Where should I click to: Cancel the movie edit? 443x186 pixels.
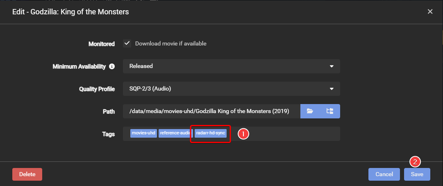[x=384, y=174]
